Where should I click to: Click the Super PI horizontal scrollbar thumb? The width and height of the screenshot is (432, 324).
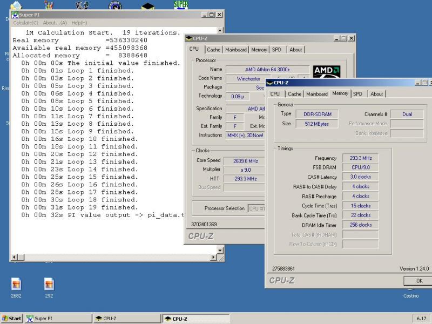coord(21,258)
